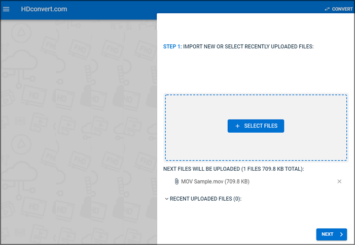Image resolution: width=355 pixels, height=245 pixels.
Task: Remove MOV Sample.mov with the X icon
Action: click(x=339, y=181)
